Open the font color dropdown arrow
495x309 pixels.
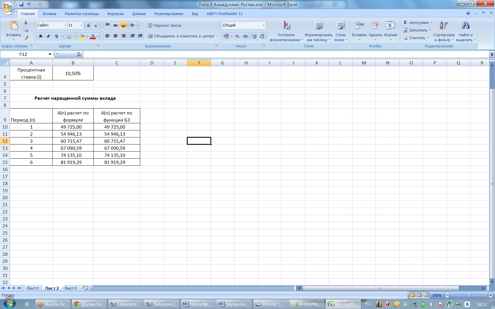pos(98,36)
